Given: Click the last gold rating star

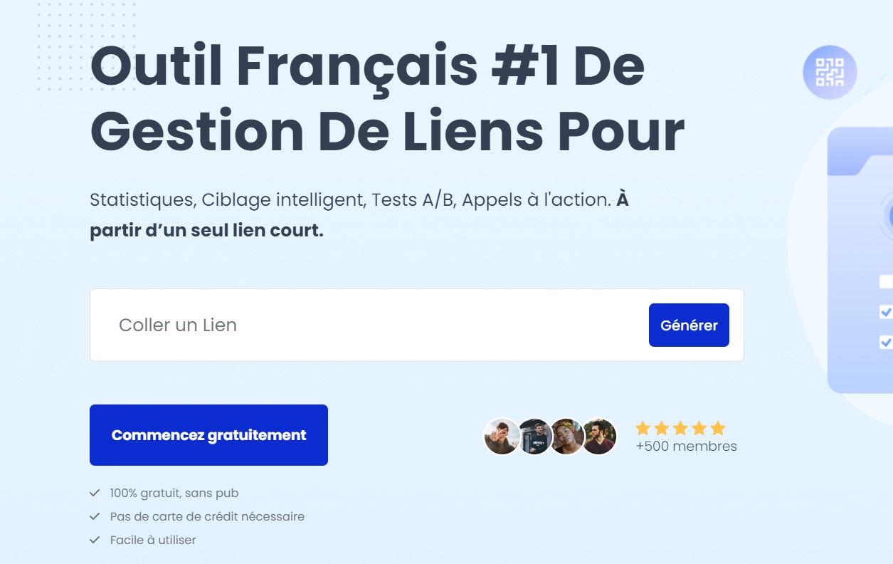Looking at the screenshot, I should (718, 428).
